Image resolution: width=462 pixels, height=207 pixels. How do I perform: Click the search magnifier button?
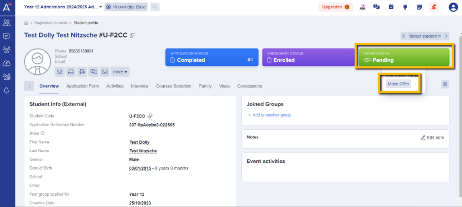[155, 7]
